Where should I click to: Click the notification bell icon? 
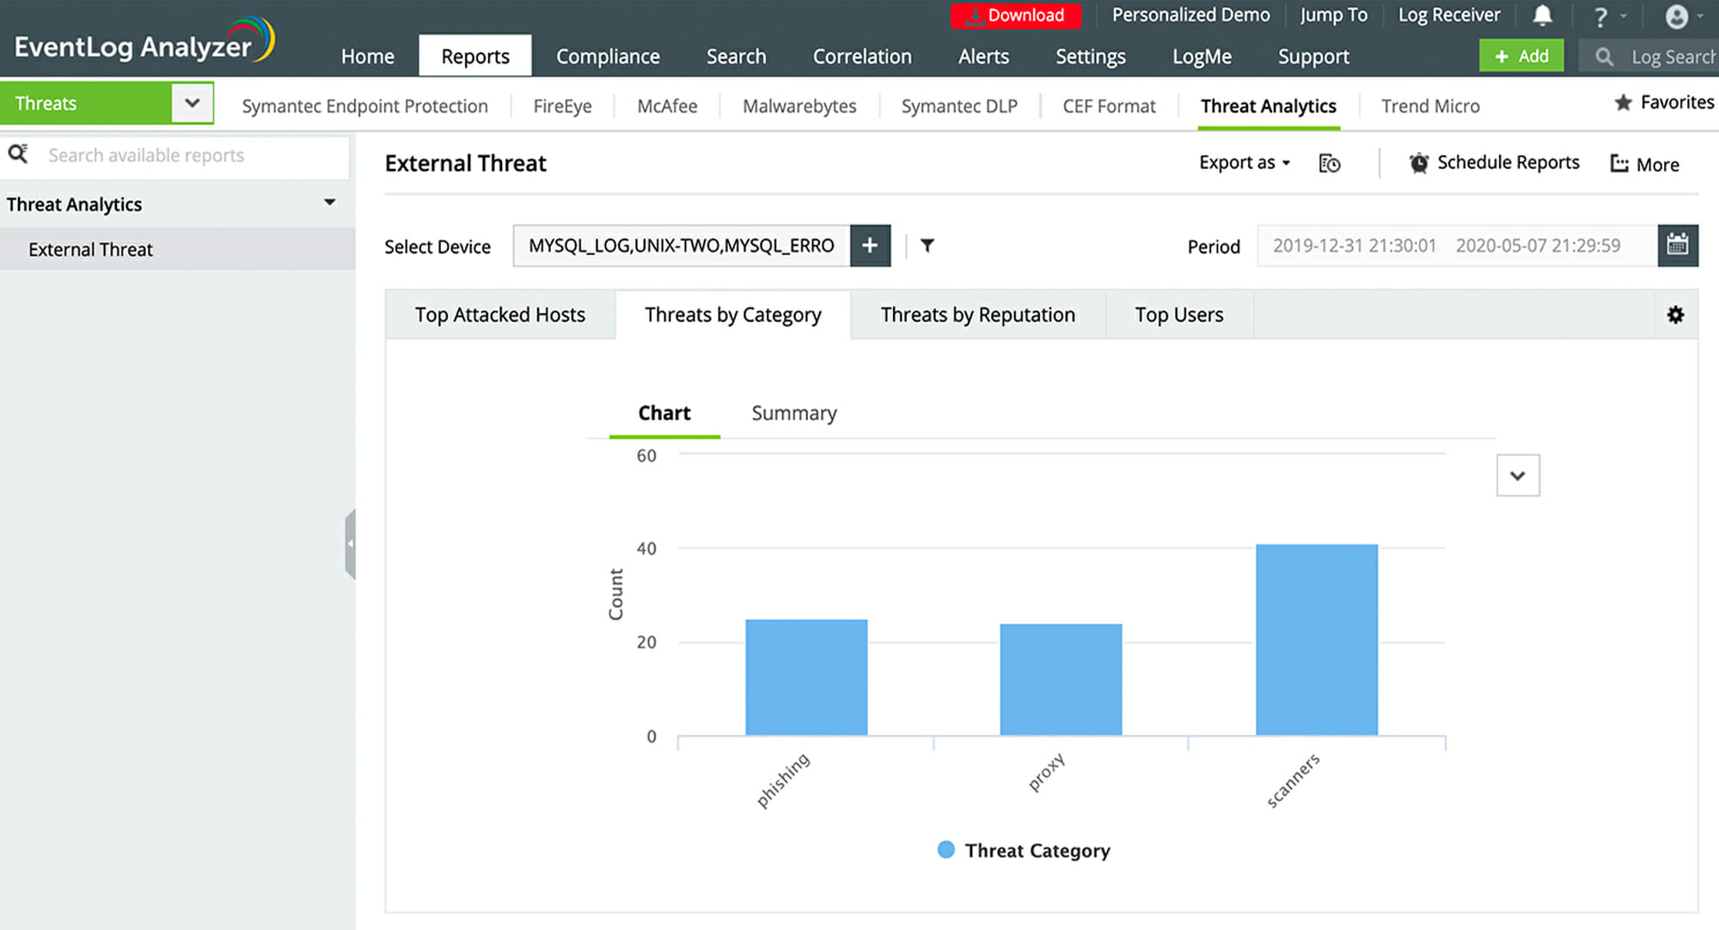pos(1543,15)
